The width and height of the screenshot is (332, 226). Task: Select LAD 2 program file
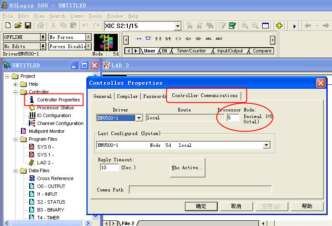45,163
